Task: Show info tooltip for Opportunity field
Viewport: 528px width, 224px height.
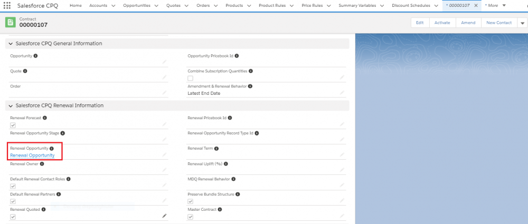Action: [x=36, y=56]
